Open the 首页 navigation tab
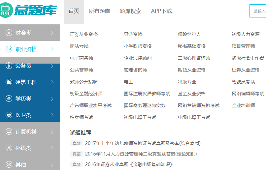The width and height of the screenshot is (266, 170). [74, 12]
